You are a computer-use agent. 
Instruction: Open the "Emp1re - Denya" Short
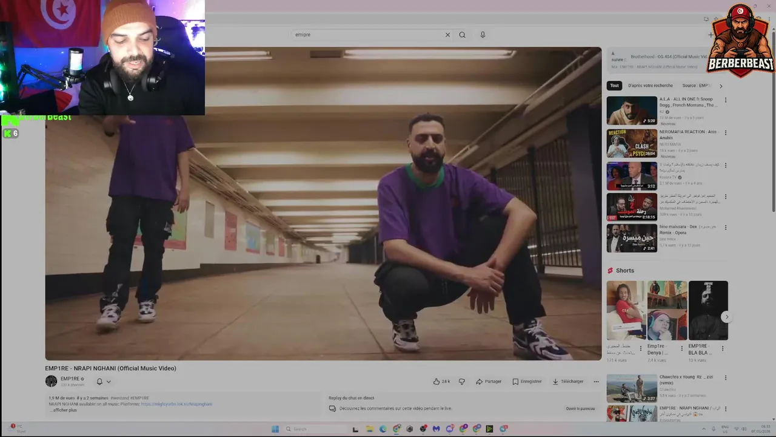[667, 310]
